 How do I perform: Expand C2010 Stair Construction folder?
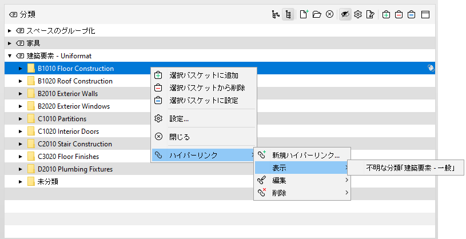coord(20,144)
